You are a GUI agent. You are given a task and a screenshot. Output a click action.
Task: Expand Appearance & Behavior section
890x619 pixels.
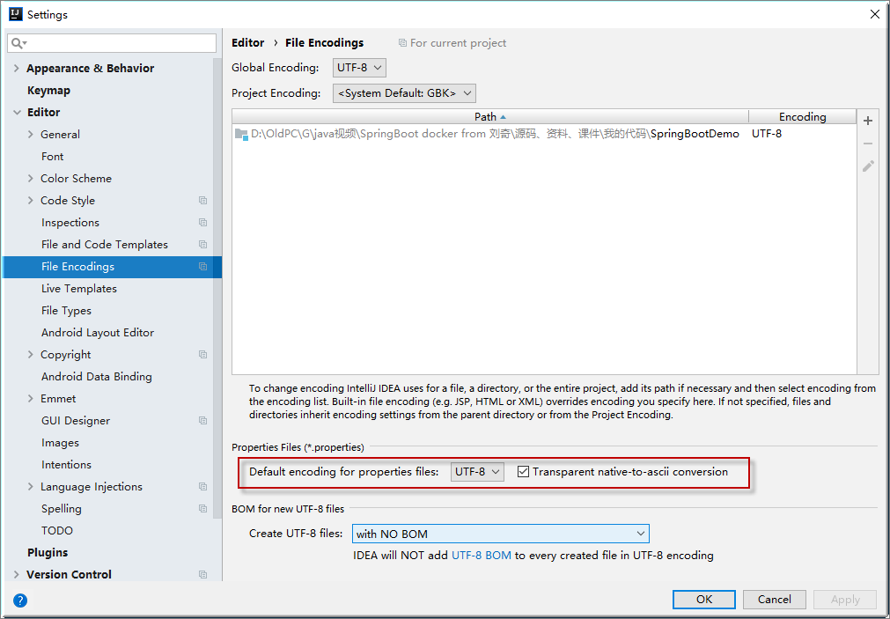tap(17, 68)
